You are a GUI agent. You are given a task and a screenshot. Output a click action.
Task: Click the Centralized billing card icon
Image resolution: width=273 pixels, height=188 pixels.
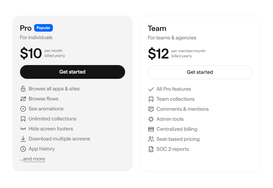[151, 129]
